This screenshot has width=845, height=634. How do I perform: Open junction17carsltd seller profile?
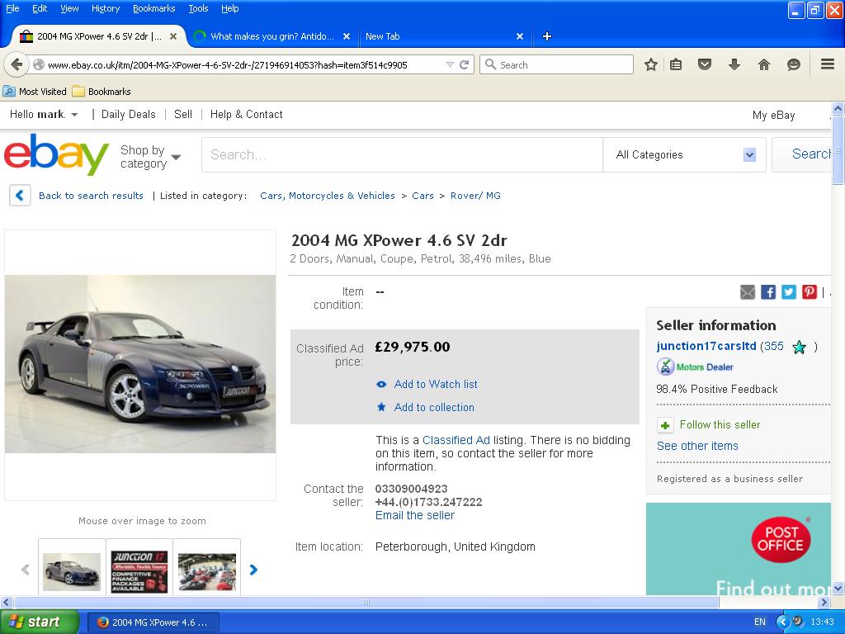pyautogui.click(x=706, y=346)
